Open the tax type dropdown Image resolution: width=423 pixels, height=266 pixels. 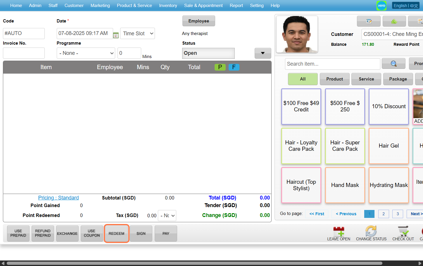[167, 216]
